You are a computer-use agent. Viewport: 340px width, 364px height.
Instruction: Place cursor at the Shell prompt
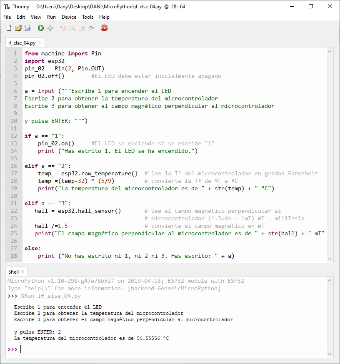(x=21, y=349)
